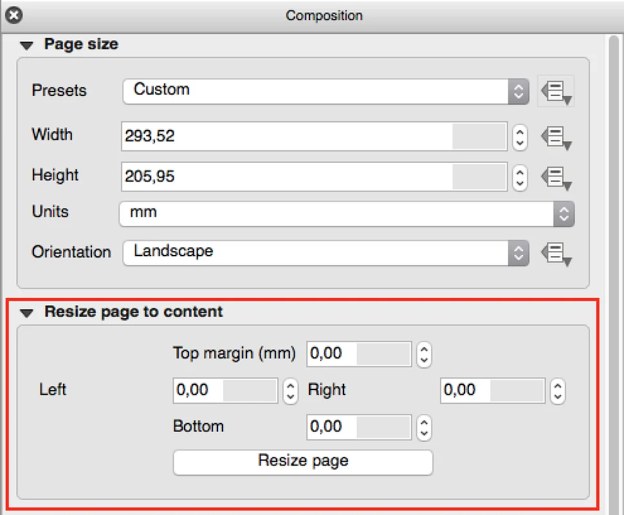The image size is (624, 515).
Task: Click data-defined override icon beside Width
Action: coord(556,136)
